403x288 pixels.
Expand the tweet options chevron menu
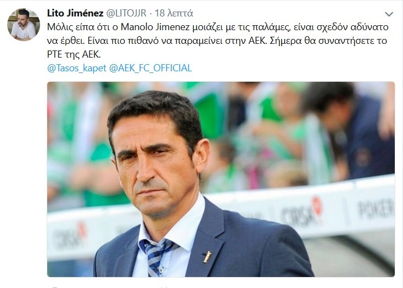point(389,14)
